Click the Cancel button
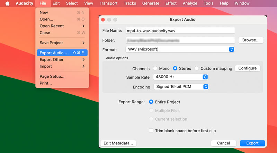277x153 pixels. [x=223, y=143]
